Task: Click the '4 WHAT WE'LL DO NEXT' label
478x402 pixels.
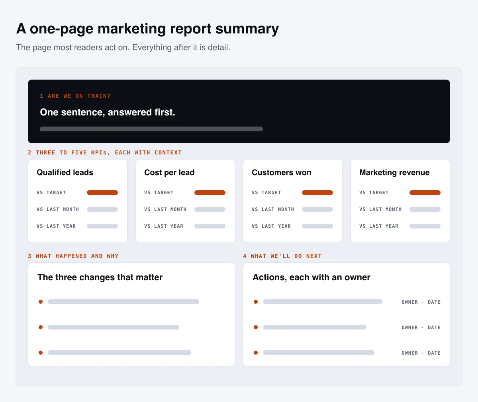Action: (282, 256)
